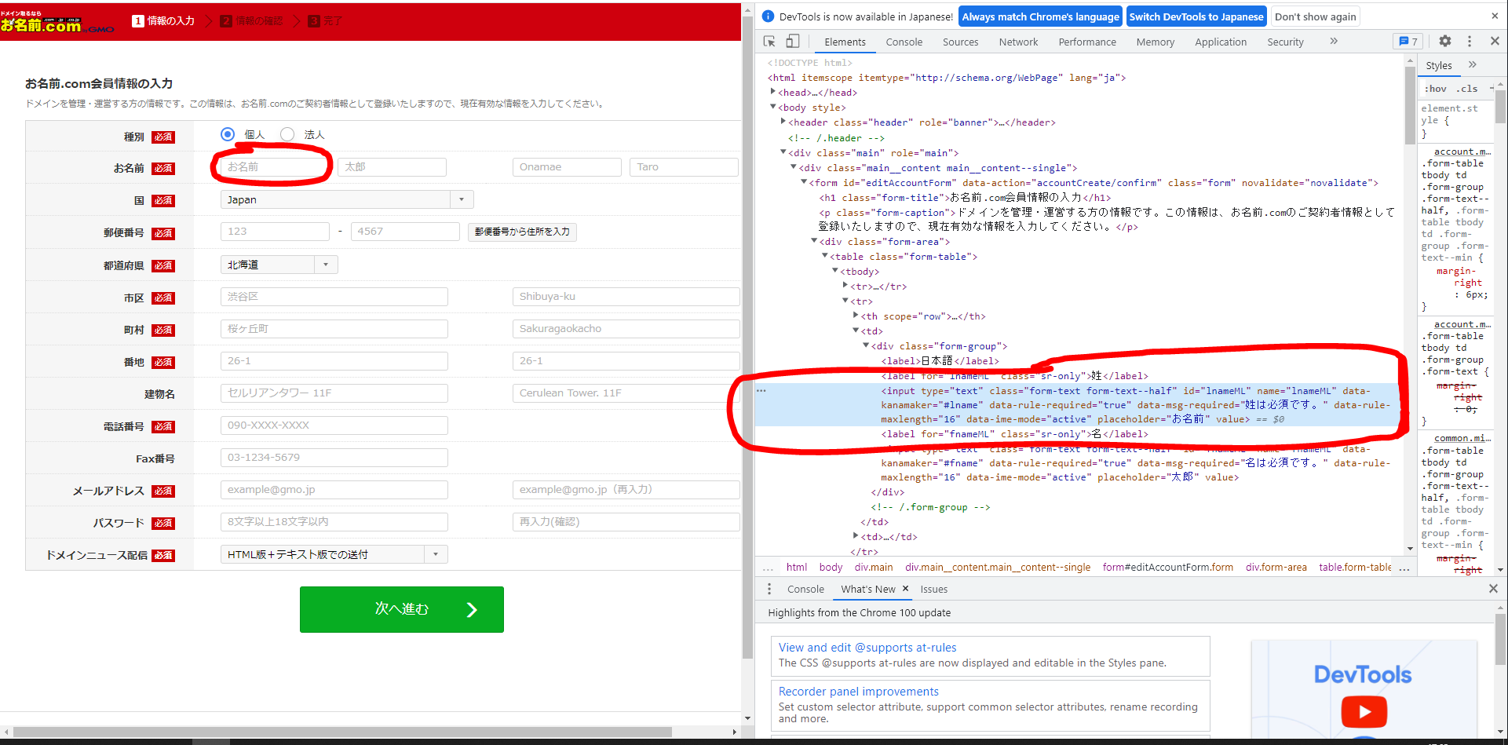Click 郵便番号から住所を入力 button
This screenshot has width=1508, height=745.
[x=522, y=232]
